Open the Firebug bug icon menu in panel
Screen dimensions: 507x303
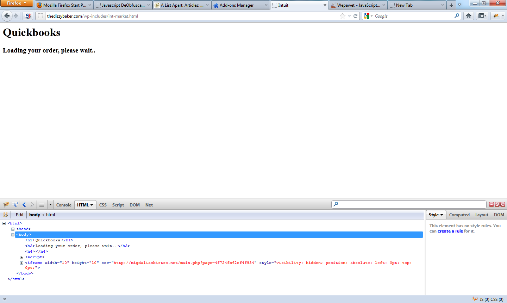point(6,205)
